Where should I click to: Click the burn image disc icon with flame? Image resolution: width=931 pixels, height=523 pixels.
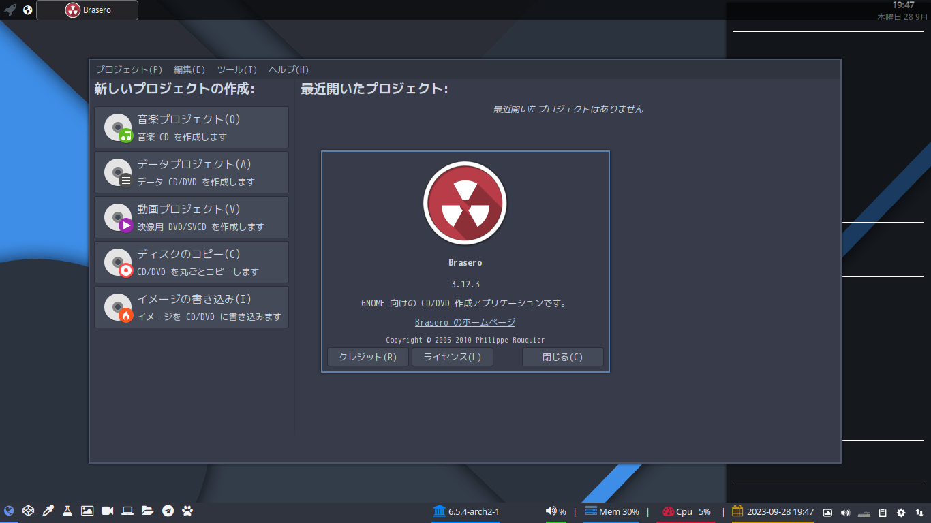pos(118,307)
